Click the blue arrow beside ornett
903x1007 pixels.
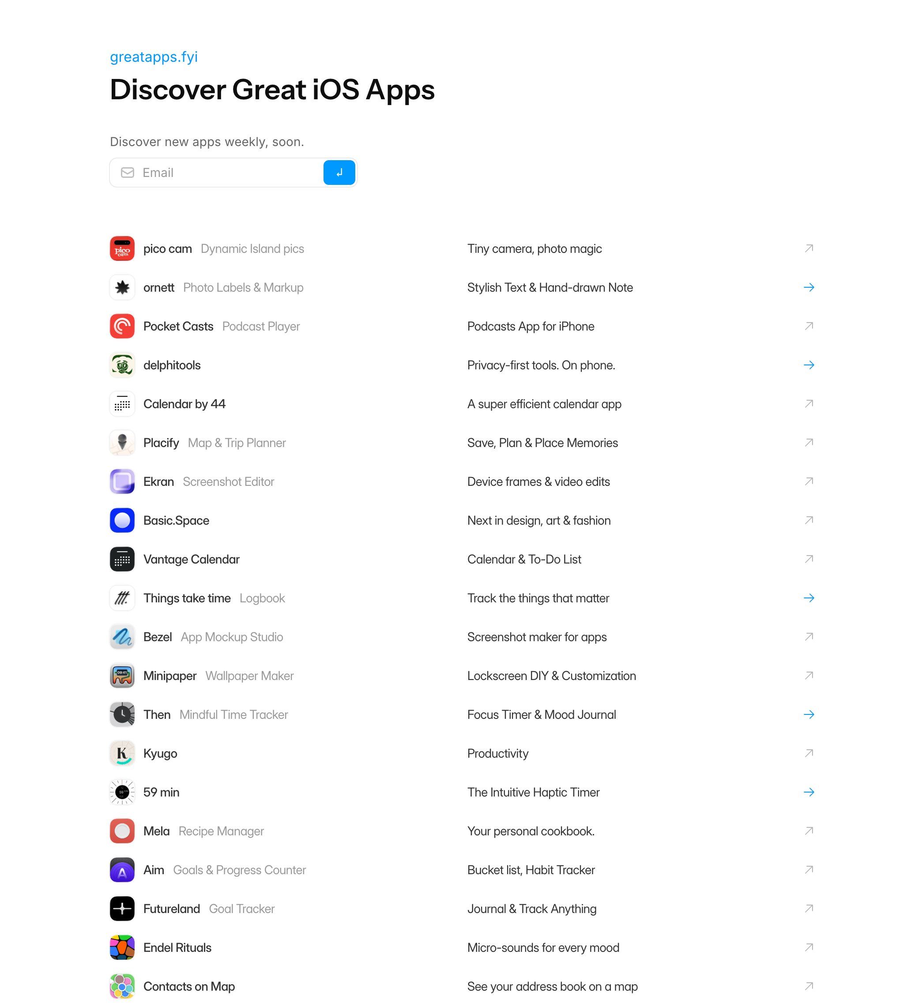(x=809, y=287)
